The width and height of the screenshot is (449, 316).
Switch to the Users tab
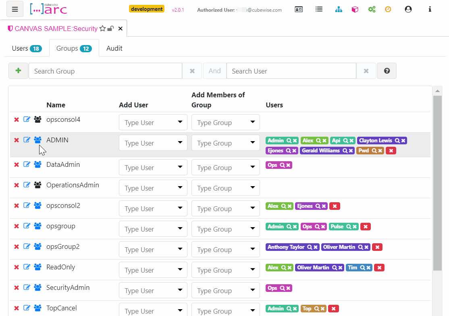pyautogui.click(x=26, y=48)
